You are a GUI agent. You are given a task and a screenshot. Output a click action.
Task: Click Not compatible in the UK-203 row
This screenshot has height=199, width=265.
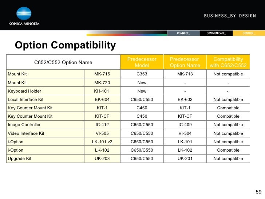pyautogui.click(x=228, y=159)
